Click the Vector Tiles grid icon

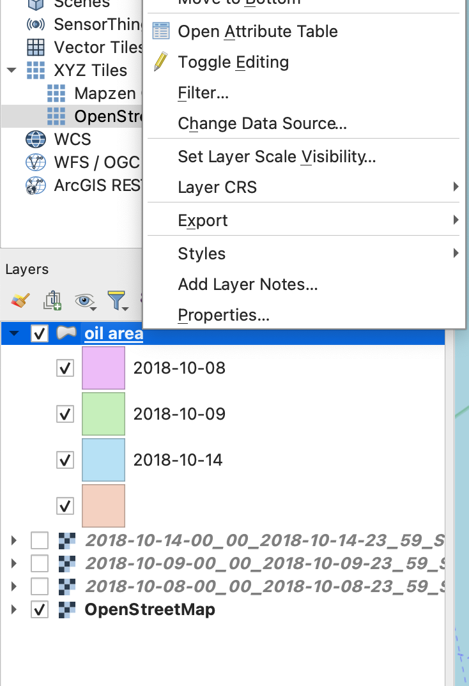click(36, 47)
